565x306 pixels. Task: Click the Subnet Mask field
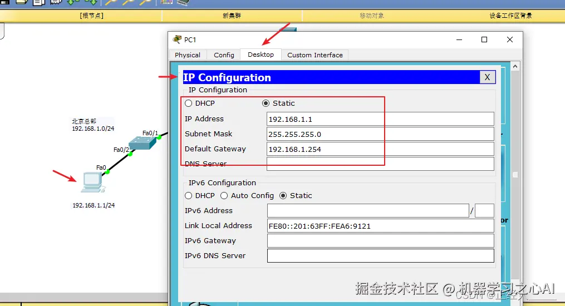381,134
